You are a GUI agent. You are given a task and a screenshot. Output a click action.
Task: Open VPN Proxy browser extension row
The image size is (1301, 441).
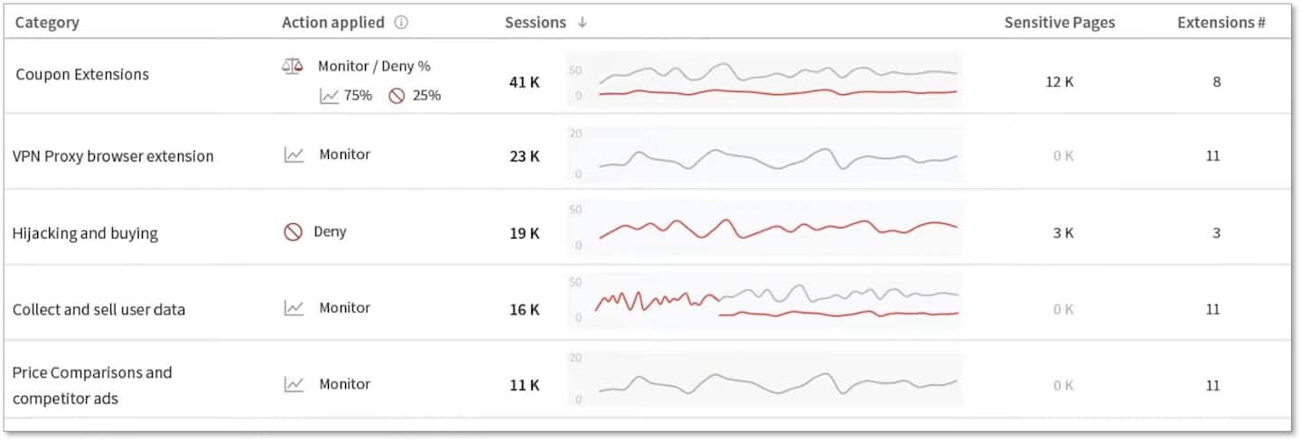pos(113,155)
